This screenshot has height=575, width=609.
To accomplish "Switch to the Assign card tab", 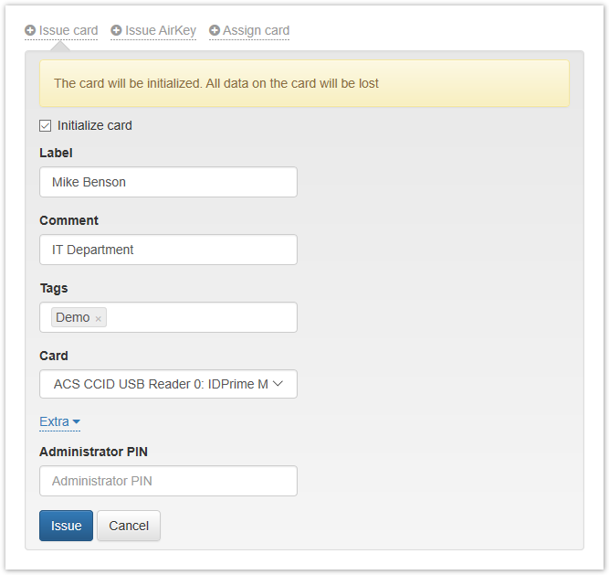I will [256, 30].
